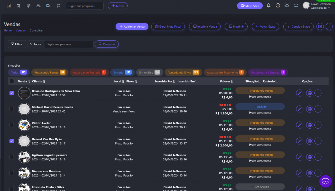Screen dimensions: 335x191
Task: Open the shopping cart icon in top navigation
Action: point(19,6)
